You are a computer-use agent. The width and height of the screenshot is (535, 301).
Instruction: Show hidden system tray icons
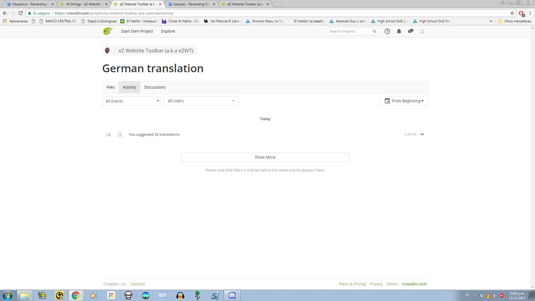pos(476,296)
